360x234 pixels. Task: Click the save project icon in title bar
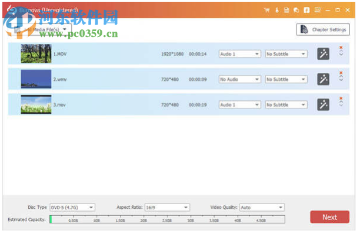click(x=286, y=10)
